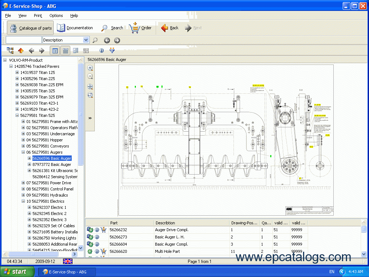
Task: Go Back with the orange arrow
Action: [170, 28]
